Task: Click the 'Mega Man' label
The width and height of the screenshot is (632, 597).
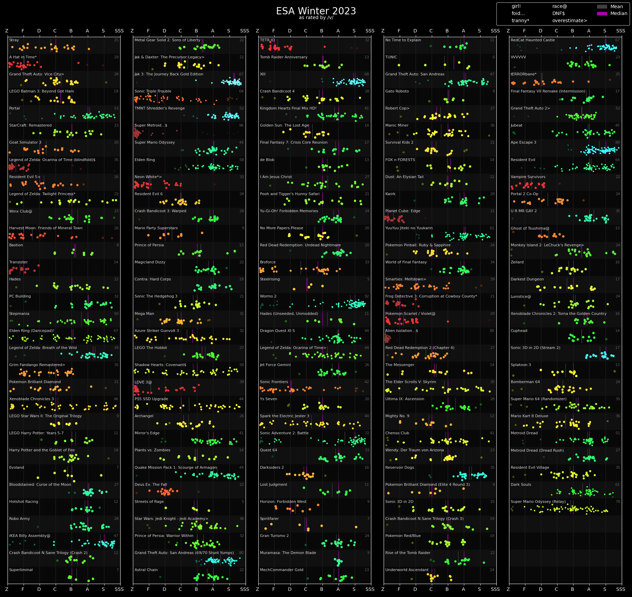Action: [144, 314]
